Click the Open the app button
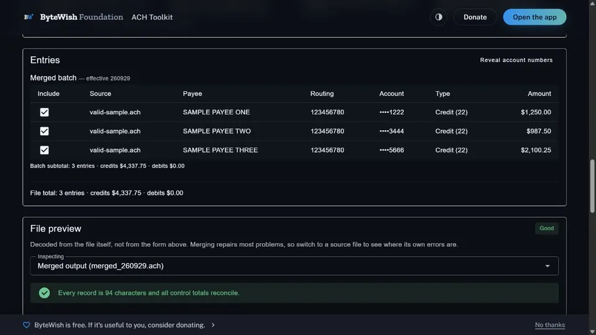Viewport: 596px width, 335px height. point(535,17)
